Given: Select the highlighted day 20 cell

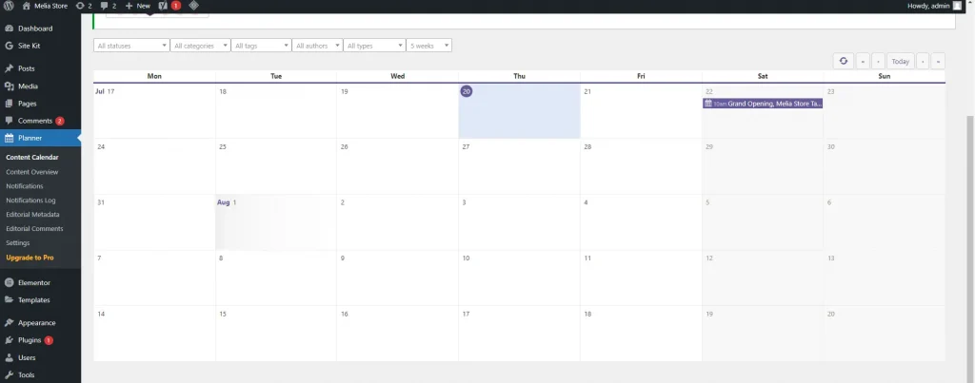Looking at the screenshot, I should [519, 111].
